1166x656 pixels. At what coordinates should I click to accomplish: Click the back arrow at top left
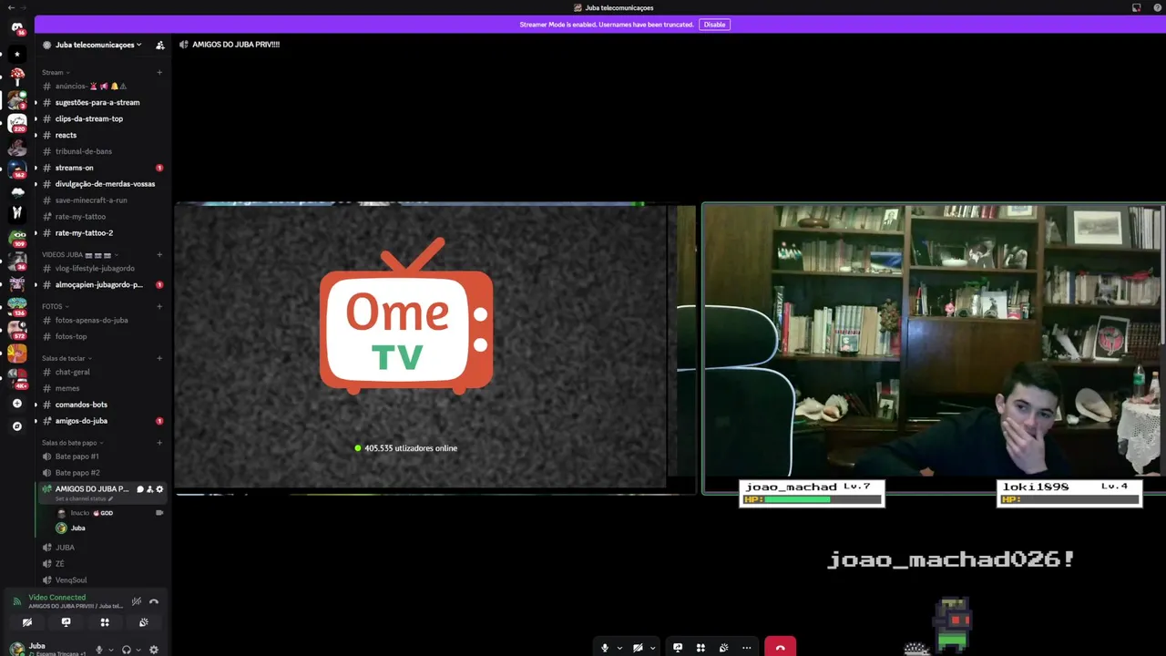pos(11,7)
